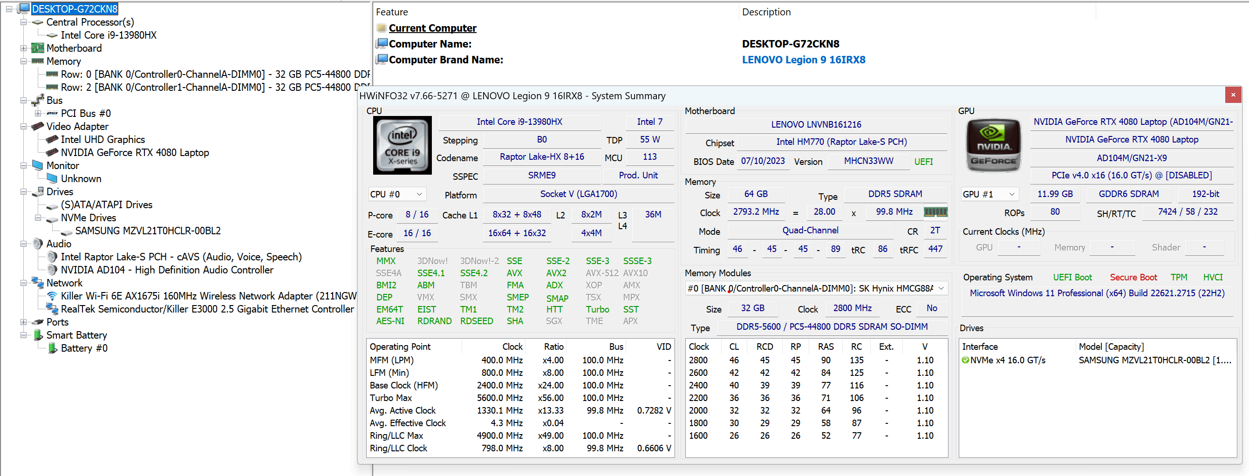The image size is (1249, 476).
Task: Click the NVIDIA GeForce logo image
Action: pyautogui.click(x=993, y=145)
